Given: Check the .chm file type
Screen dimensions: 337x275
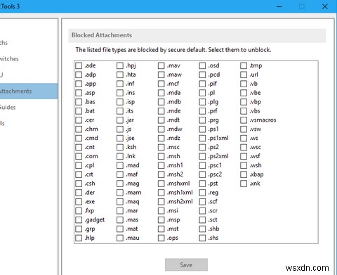Looking at the screenshot, I should point(79,129).
